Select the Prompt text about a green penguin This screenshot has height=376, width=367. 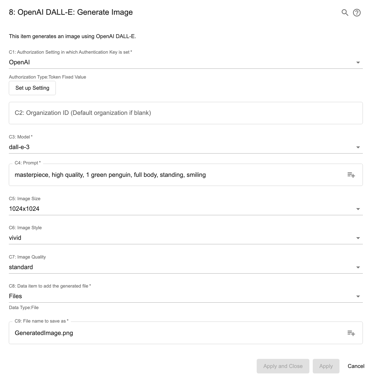point(110,175)
